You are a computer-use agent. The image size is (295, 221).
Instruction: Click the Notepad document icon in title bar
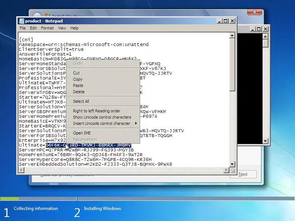(x=22, y=21)
